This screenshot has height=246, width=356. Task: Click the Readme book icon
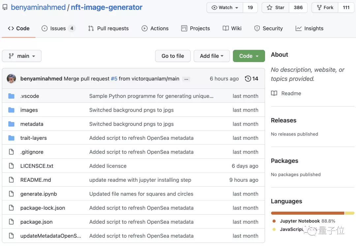pyautogui.click(x=274, y=93)
